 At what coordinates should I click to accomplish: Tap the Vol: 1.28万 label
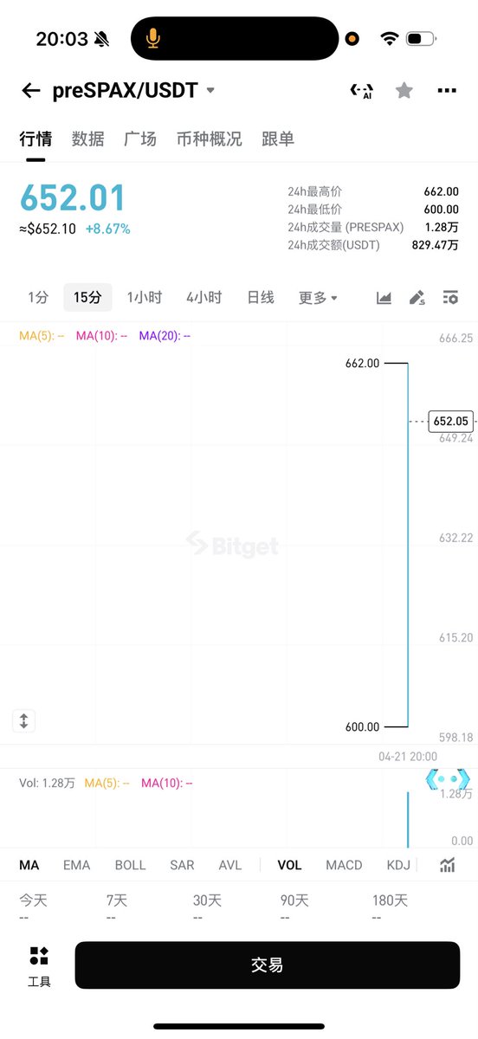[x=47, y=783]
